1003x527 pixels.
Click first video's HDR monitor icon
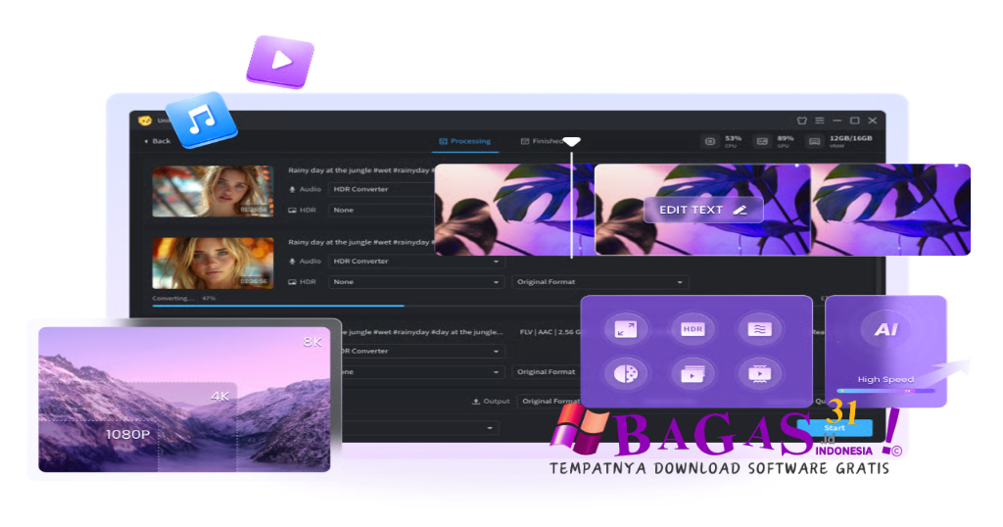[292, 210]
